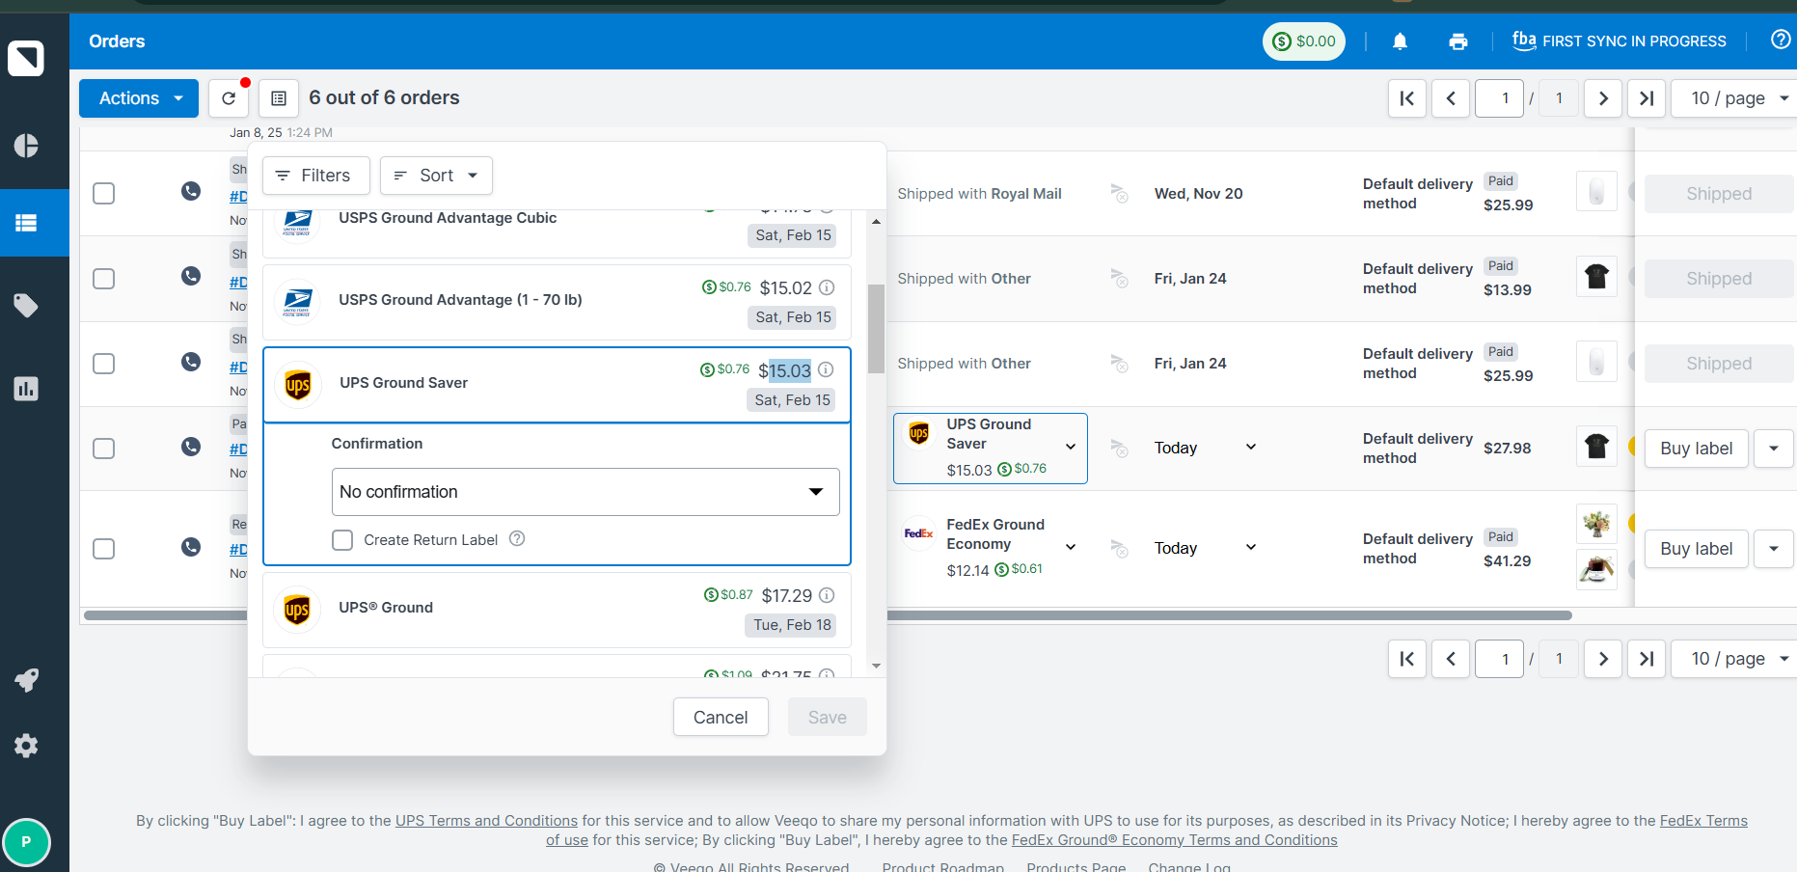Screen dimensions: 1797x872
Task: Select UPS Ground Saver rate option
Action: click(557, 385)
